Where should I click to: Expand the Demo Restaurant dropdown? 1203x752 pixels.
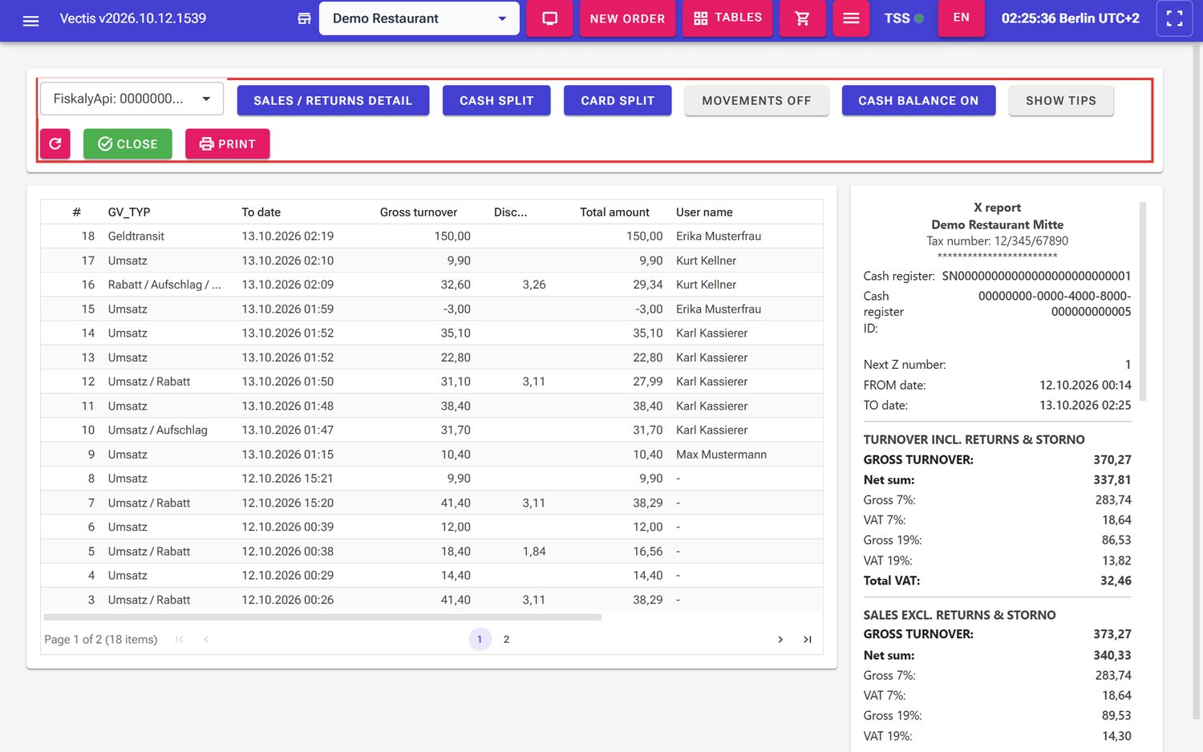point(419,18)
